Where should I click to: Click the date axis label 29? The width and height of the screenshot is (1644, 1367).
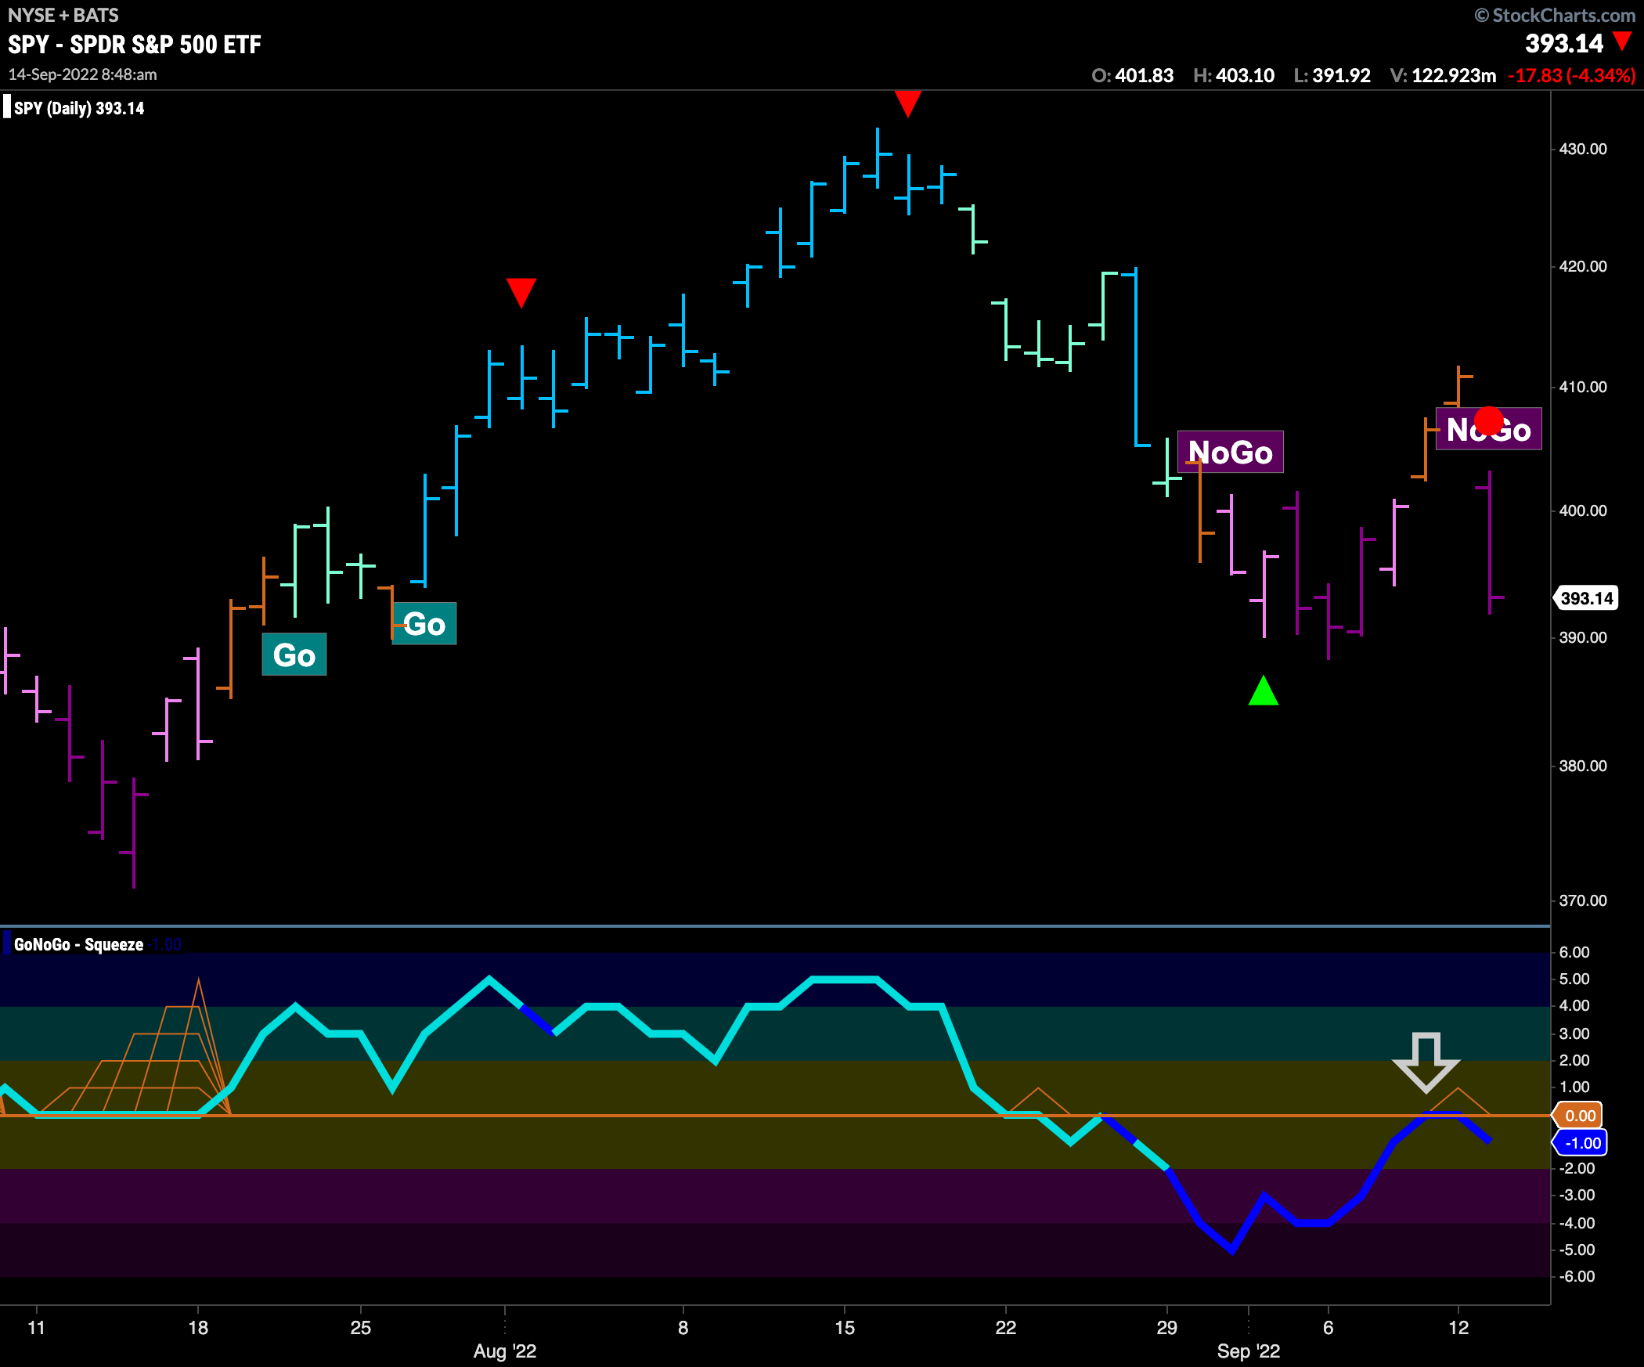point(1167,1328)
